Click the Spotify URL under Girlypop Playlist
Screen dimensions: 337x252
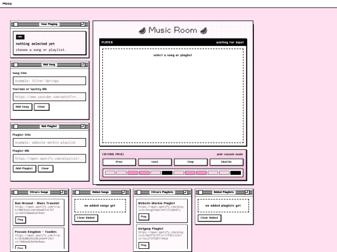coord(161,235)
